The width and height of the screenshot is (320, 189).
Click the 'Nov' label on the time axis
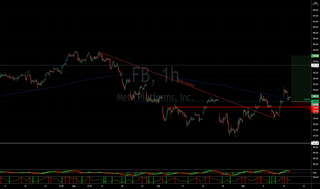point(243,186)
